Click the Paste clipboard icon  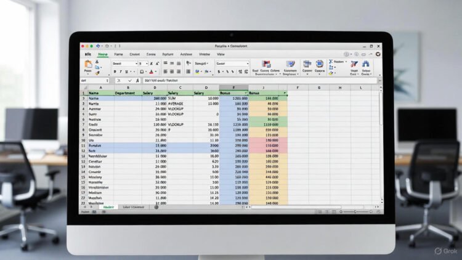(88, 64)
